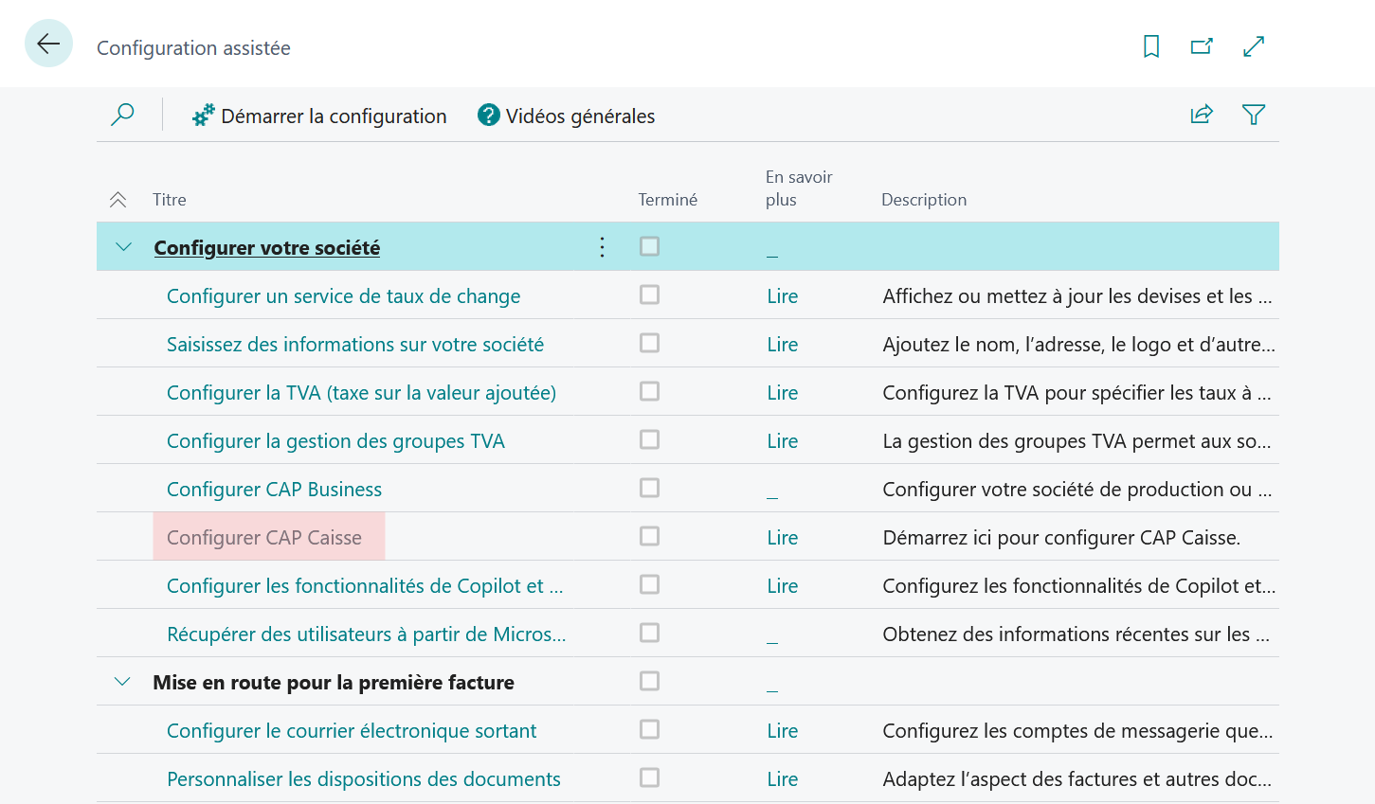Mark Configurer CAP Caisse as terminé
This screenshot has height=804, width=1375.
(649, 536)
